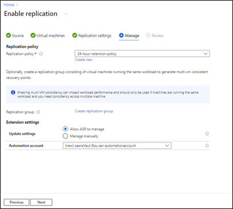233x209 pixels.
Task: Click the Next button
Action: pos(41,202)
